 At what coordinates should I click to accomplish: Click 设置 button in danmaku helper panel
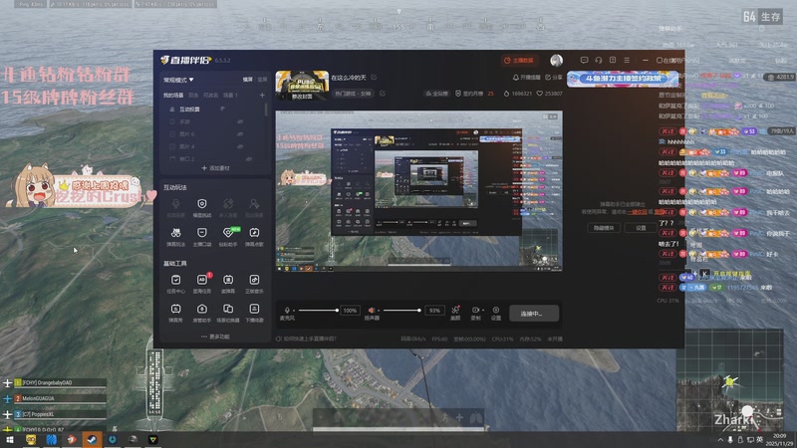pyautogui.click(x=641, y=228)
